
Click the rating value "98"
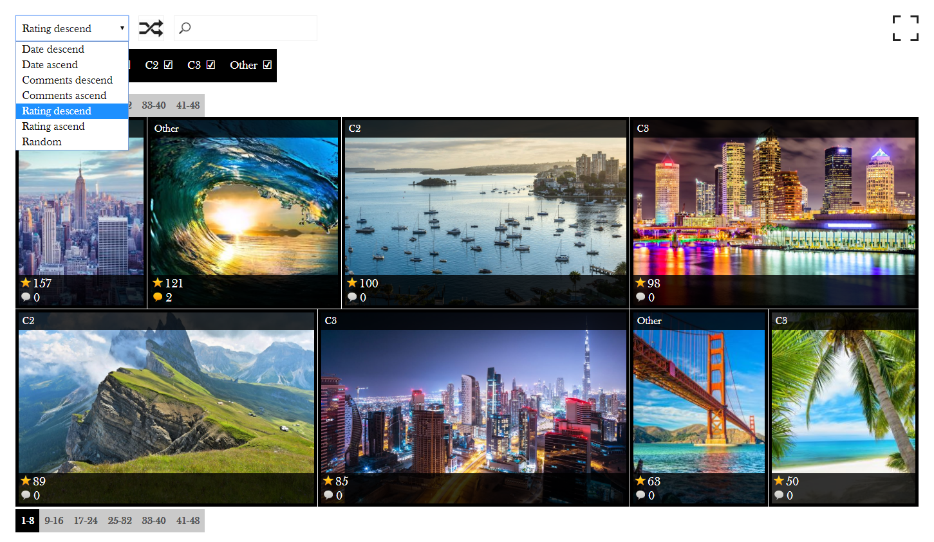pyautogui.click(x=654, y=283)
